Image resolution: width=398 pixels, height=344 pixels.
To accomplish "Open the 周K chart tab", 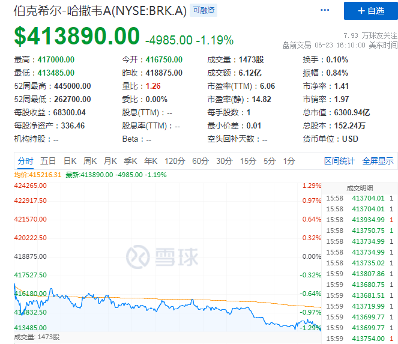I will [90, 161].
